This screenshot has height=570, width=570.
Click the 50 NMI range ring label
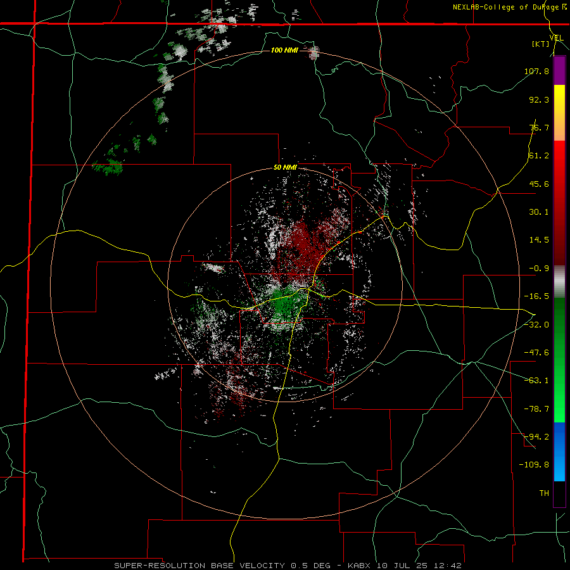285,168
